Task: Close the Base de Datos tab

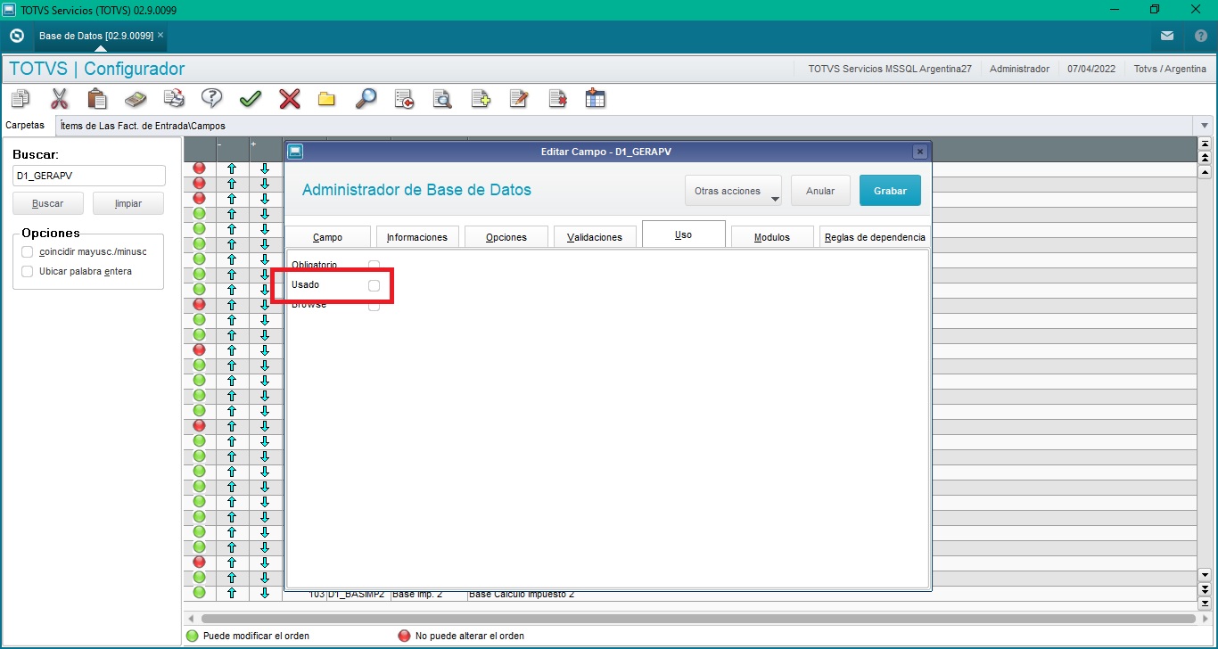Action: [x=160, y=36]
